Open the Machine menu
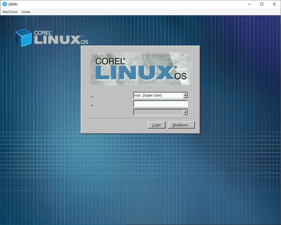This screenshot has height=225, width=281. (10, 12)
